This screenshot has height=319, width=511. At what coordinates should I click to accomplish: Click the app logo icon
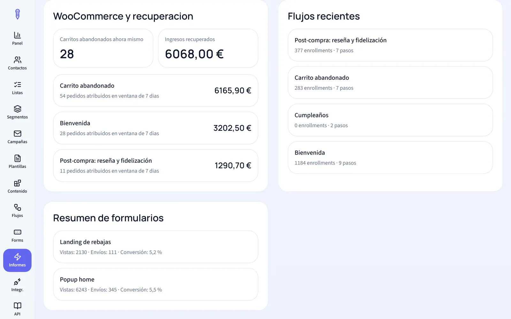pyautogui.click(x=17, y=14)
